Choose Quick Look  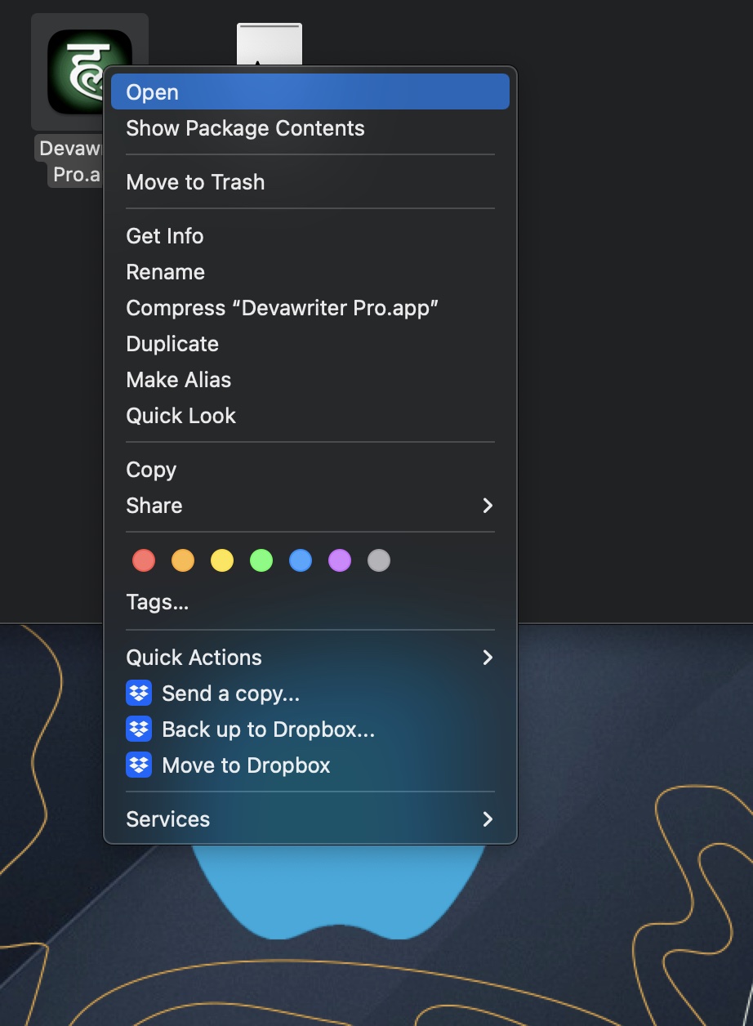coord(310,416)
